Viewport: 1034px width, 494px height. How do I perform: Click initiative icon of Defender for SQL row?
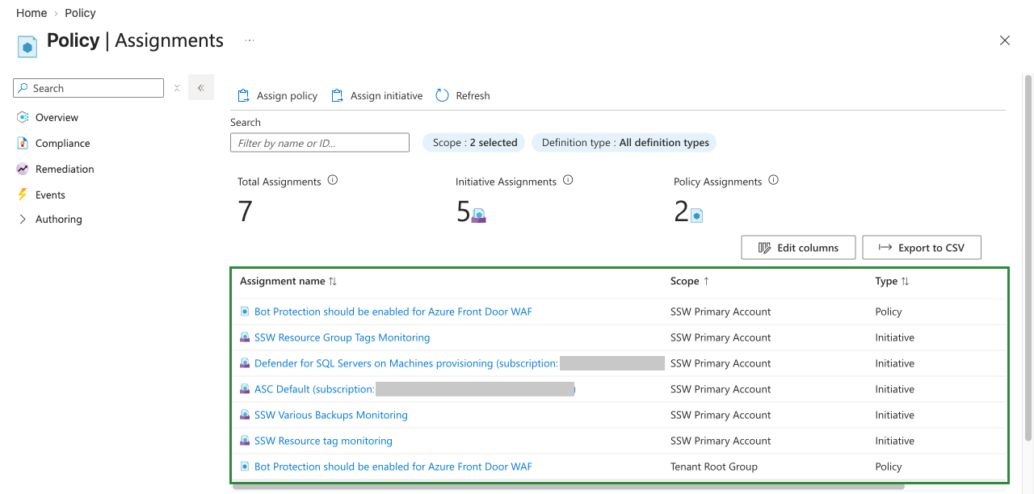click(245, 363)
